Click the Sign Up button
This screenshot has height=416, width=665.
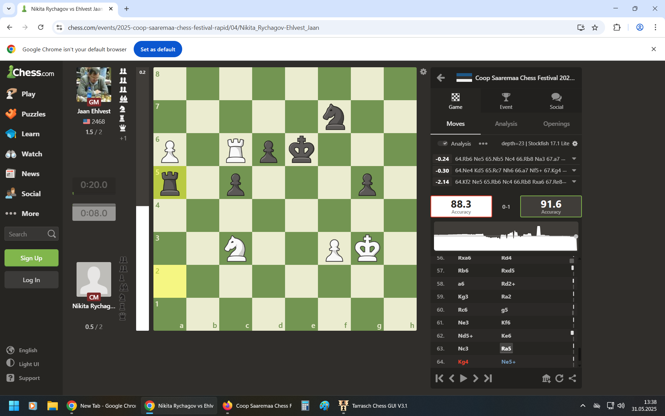(32, 258)
